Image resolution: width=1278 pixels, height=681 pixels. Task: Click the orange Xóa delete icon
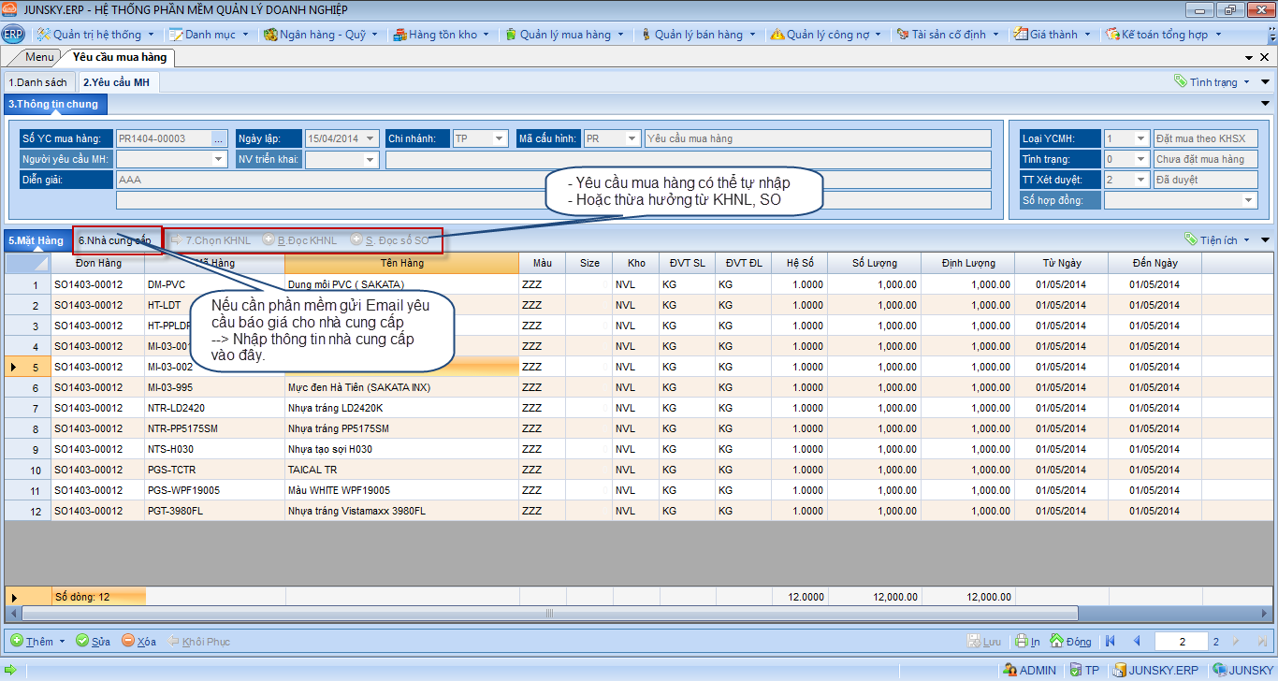tap(128, 641)
